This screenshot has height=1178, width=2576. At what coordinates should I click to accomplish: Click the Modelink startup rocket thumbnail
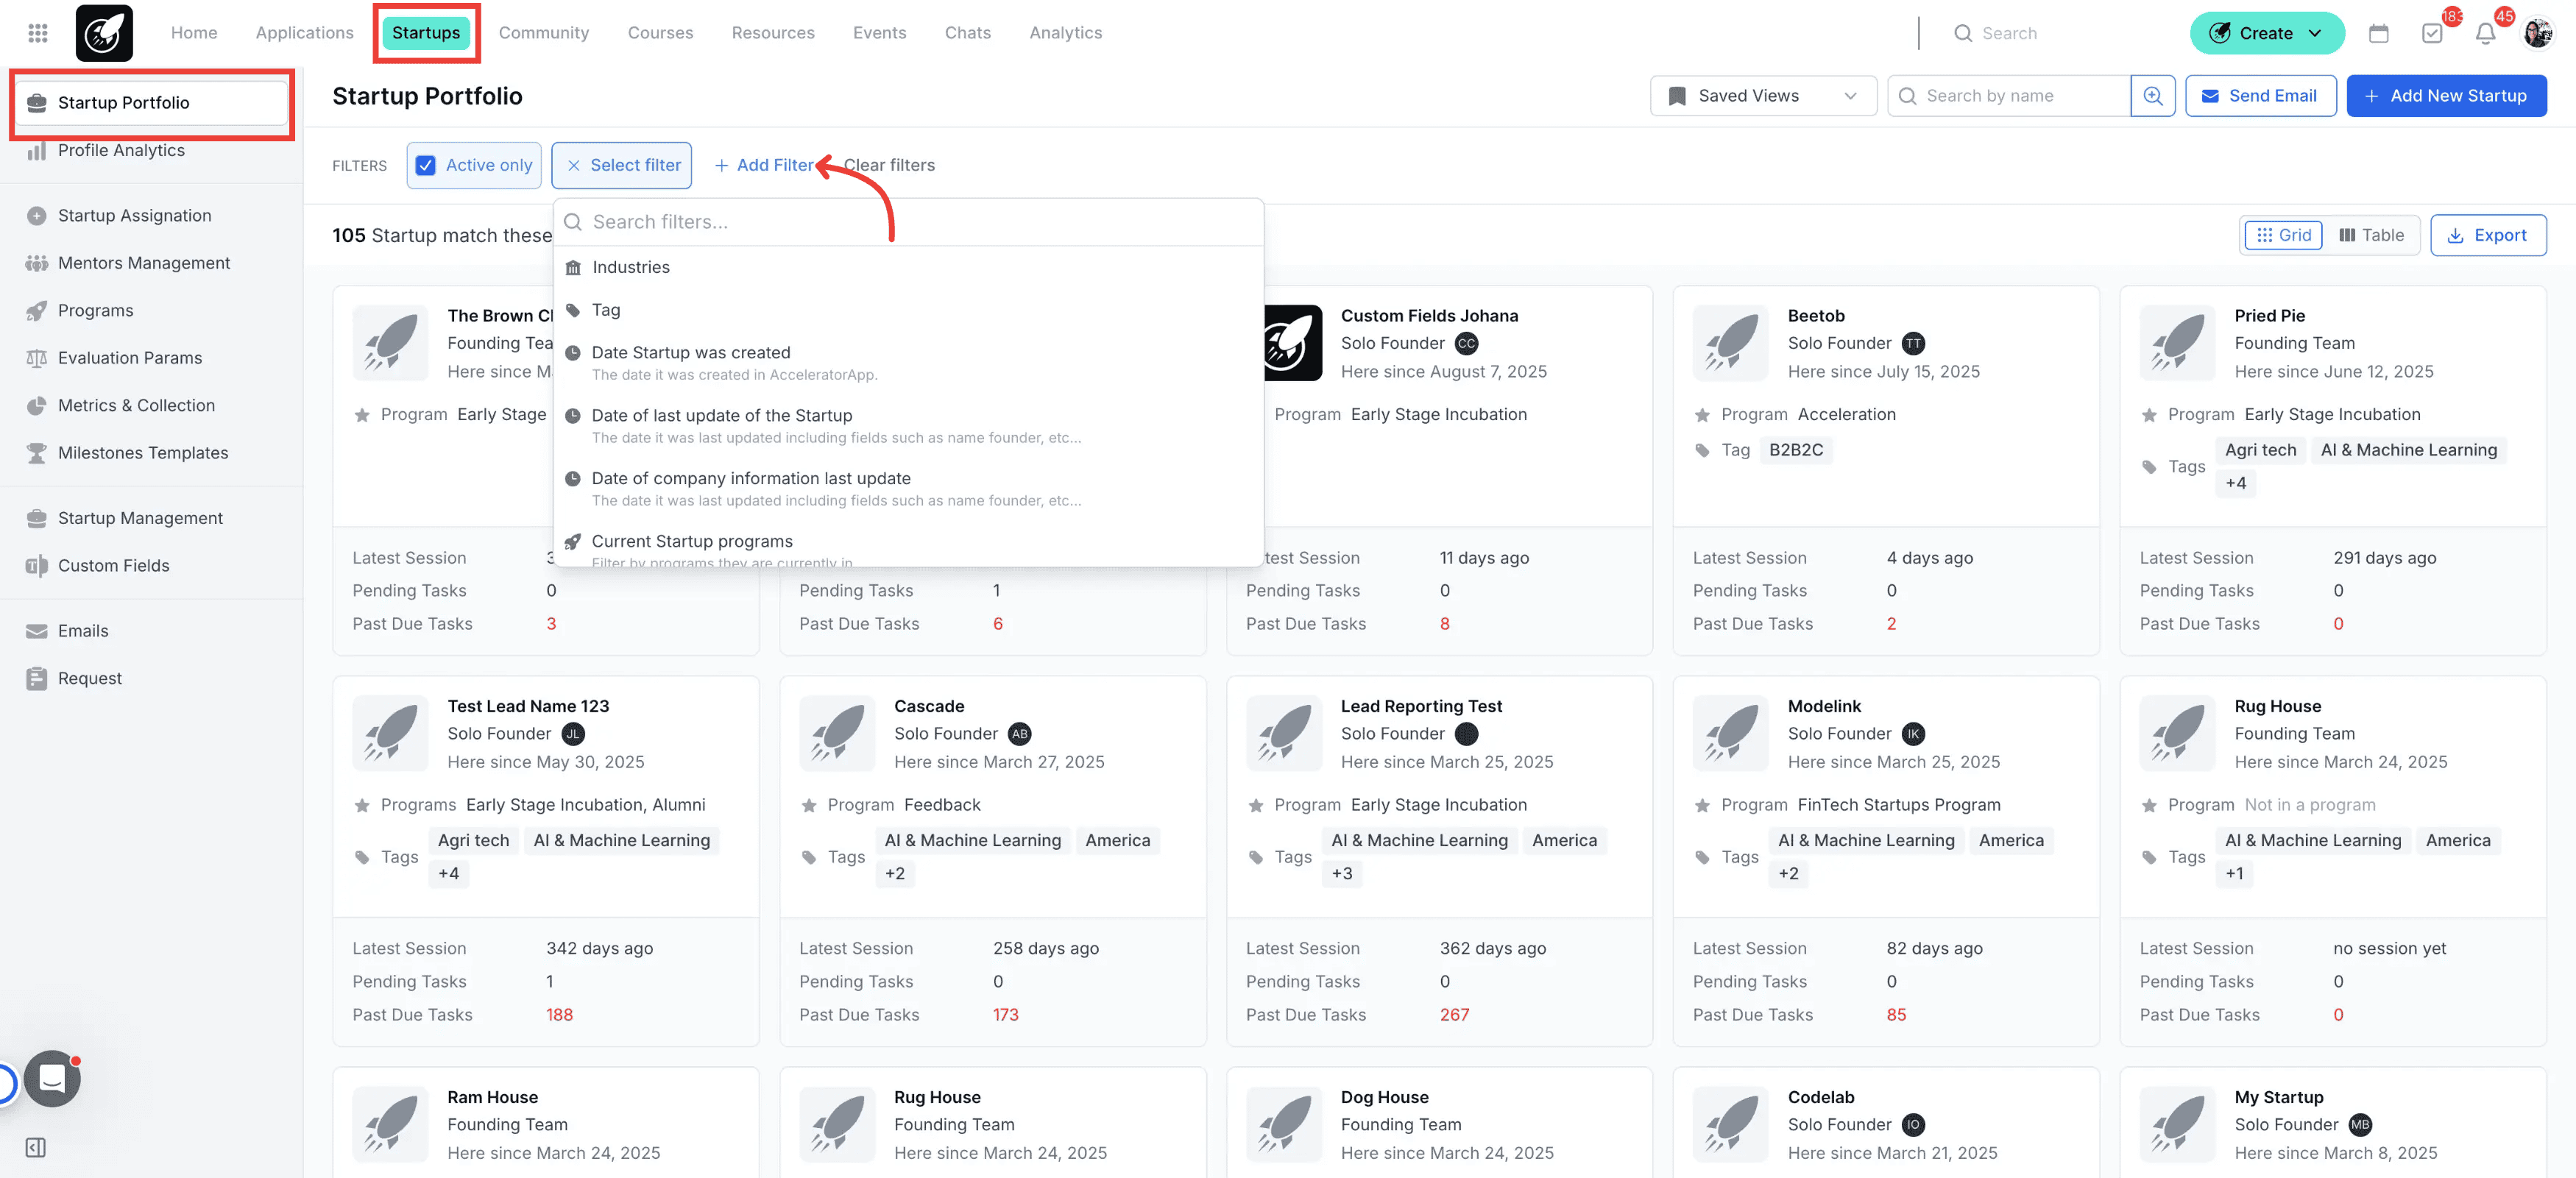tap(1731, 733)
